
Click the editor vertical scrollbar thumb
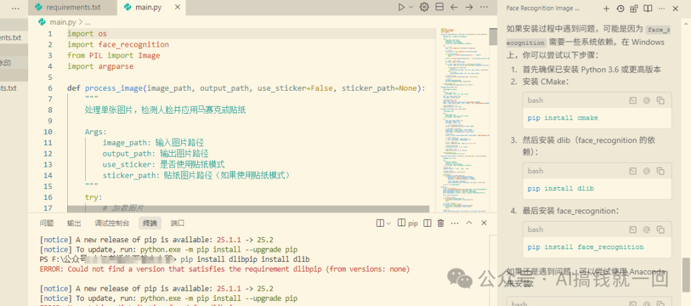(x=493, y=36)
